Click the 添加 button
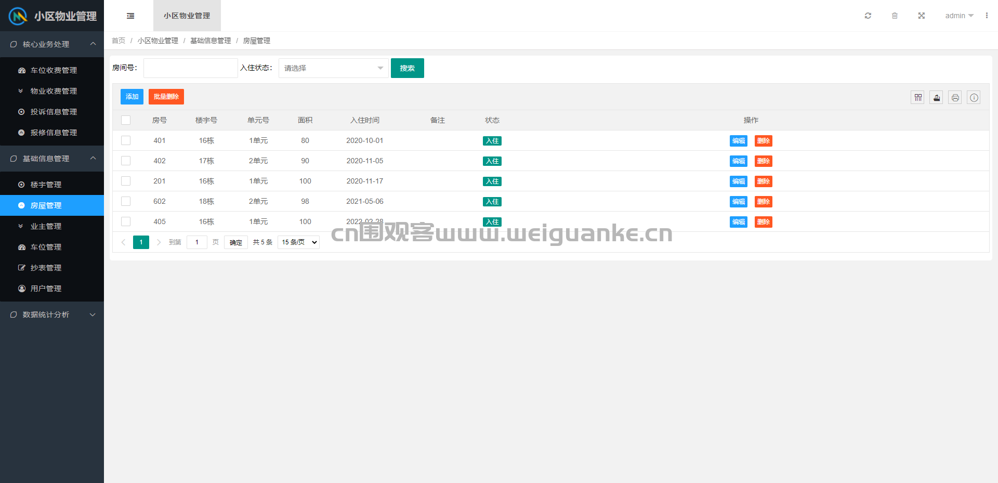This screenshot has width=998, height=483. (132, 97)
